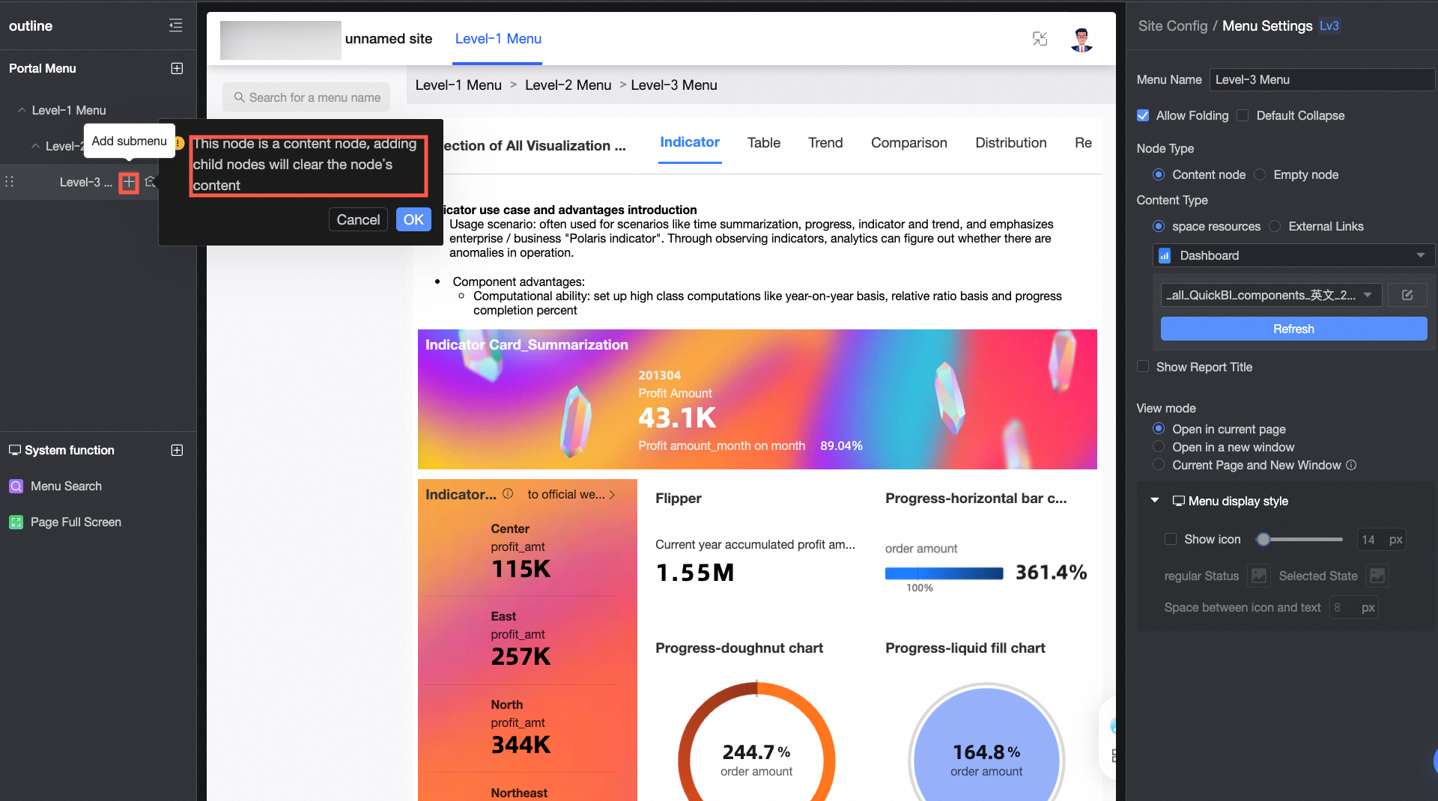Open the user avatar menu

coord(1081,39)
